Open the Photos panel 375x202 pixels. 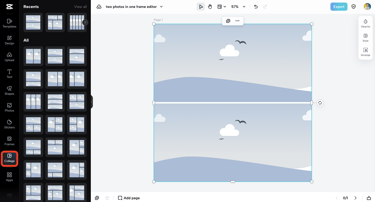click(9, 107)
